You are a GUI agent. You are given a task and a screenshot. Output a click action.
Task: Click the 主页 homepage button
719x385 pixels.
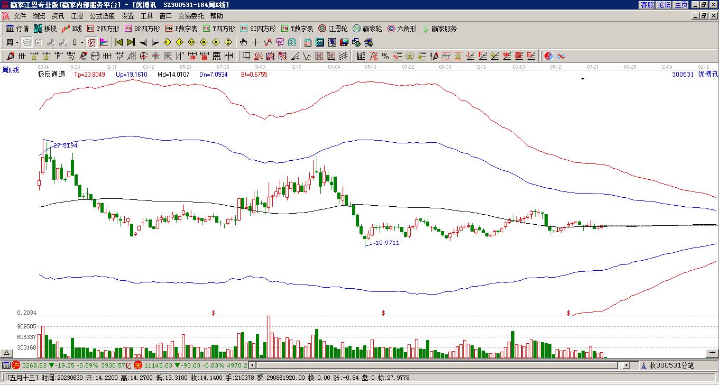pos(681,5)
